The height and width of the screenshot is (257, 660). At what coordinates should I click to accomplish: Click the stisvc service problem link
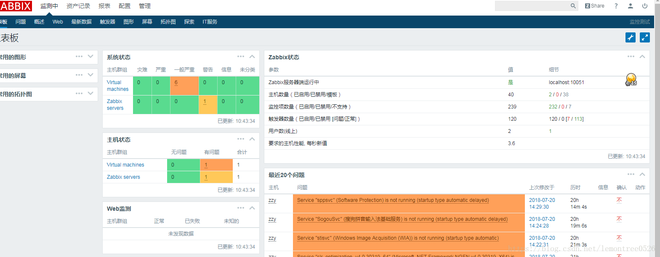tap(398, 238)
